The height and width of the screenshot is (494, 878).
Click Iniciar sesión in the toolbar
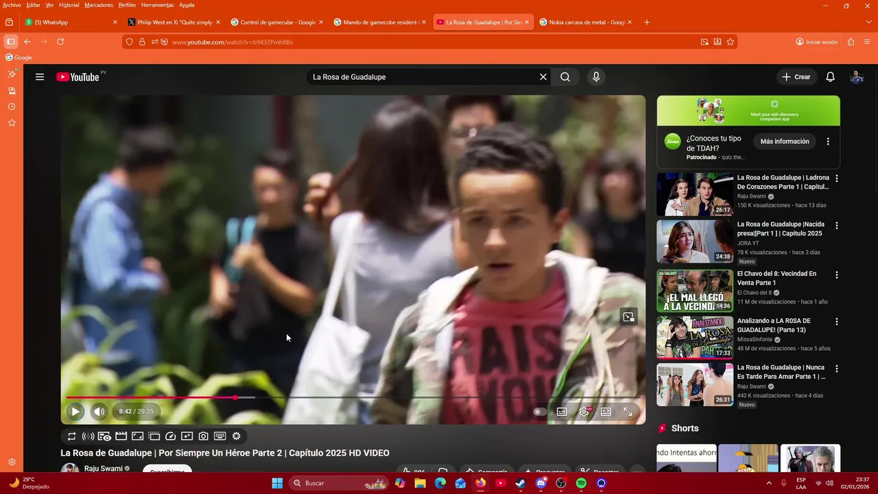coord(817,42)
